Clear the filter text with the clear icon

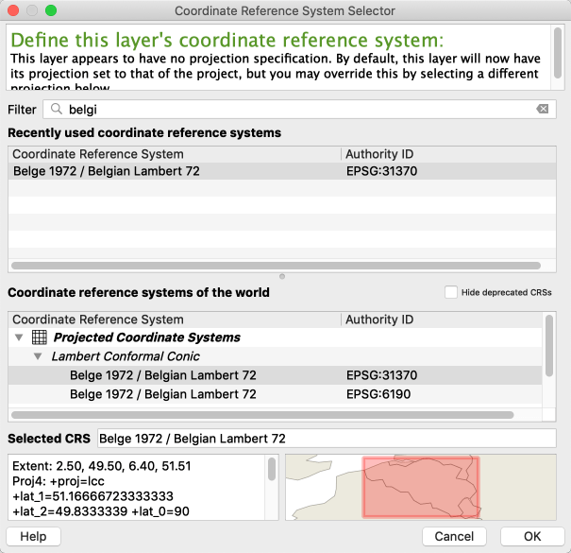point(542,109)
